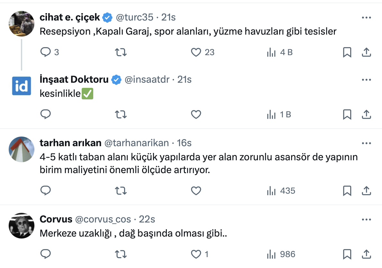Click Corvus's profile avatar
This screenshot has width=382, height=268.
pyautogui.click(x=21, y=226)
